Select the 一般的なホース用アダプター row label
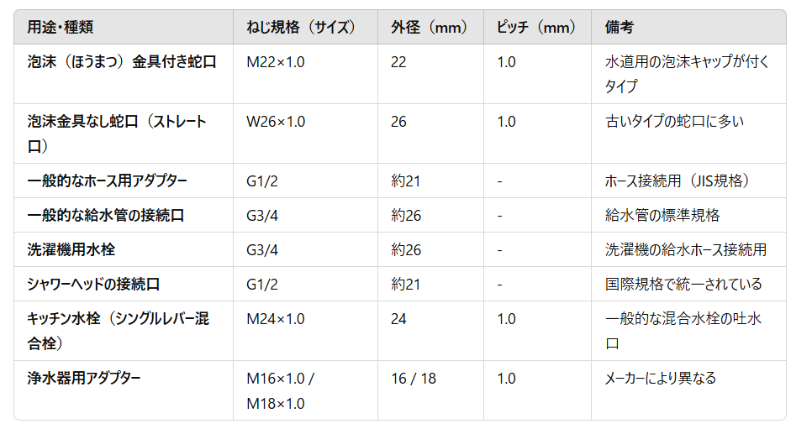The height and width of the screenshot is (429, 812). tap(107, 181)
